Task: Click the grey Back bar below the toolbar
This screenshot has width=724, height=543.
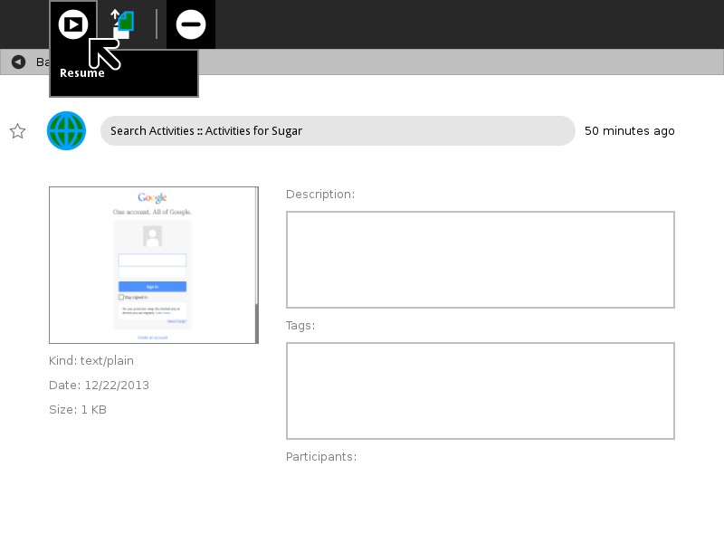Action: pyautogui.click(x=452, y=62)
